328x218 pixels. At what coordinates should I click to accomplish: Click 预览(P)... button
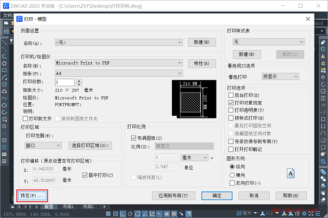click(32, 196)
